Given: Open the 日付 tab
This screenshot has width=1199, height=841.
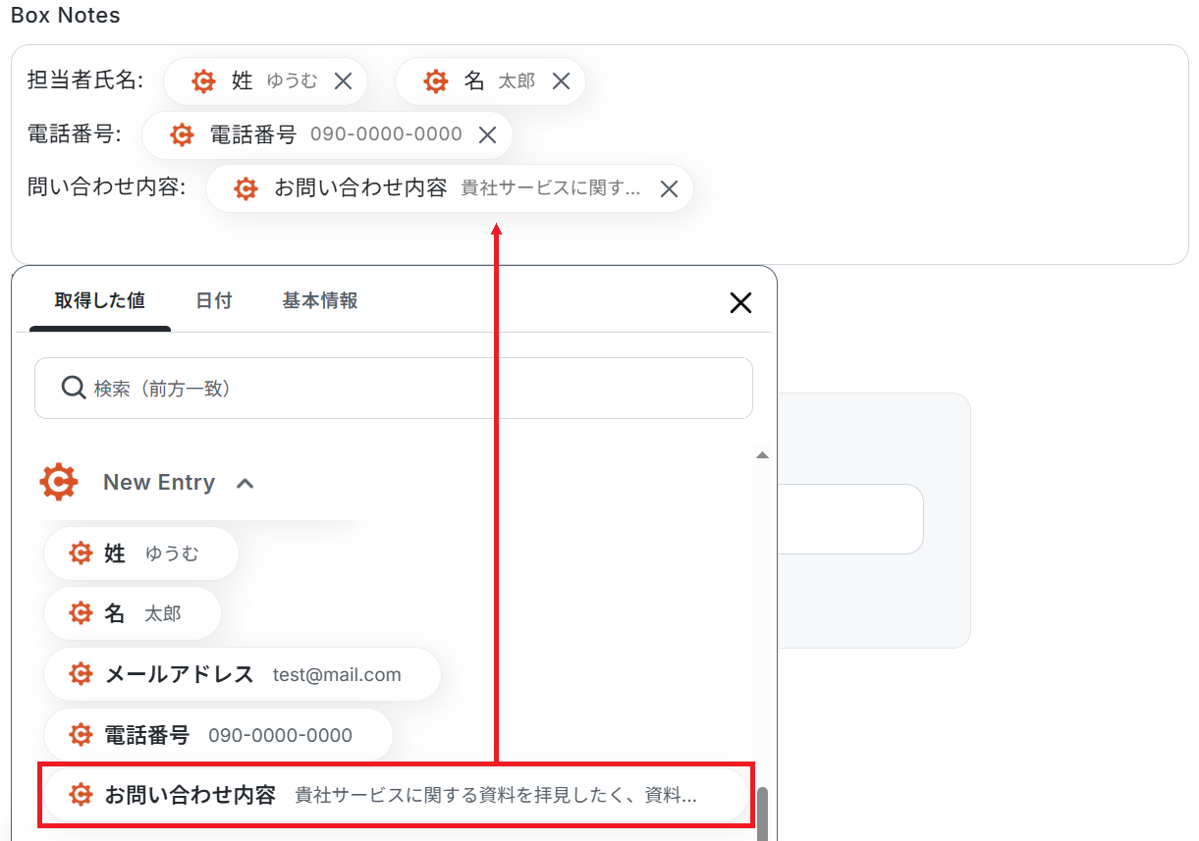Looking at the screenshot, I should [214, 300].
